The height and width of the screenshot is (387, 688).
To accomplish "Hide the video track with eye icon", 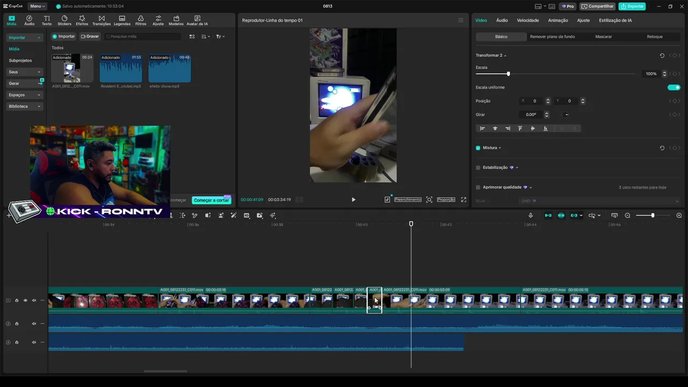I will point(25,300).
